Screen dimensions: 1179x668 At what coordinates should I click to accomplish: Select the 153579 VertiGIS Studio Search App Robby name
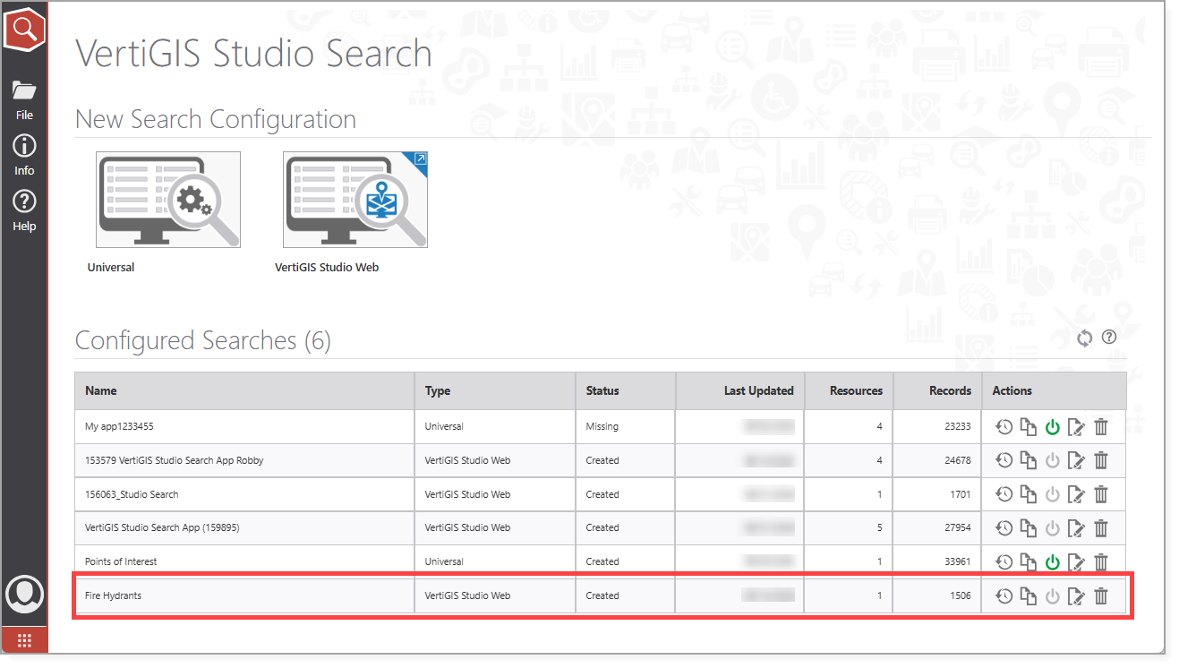click(x=175, y=460)
